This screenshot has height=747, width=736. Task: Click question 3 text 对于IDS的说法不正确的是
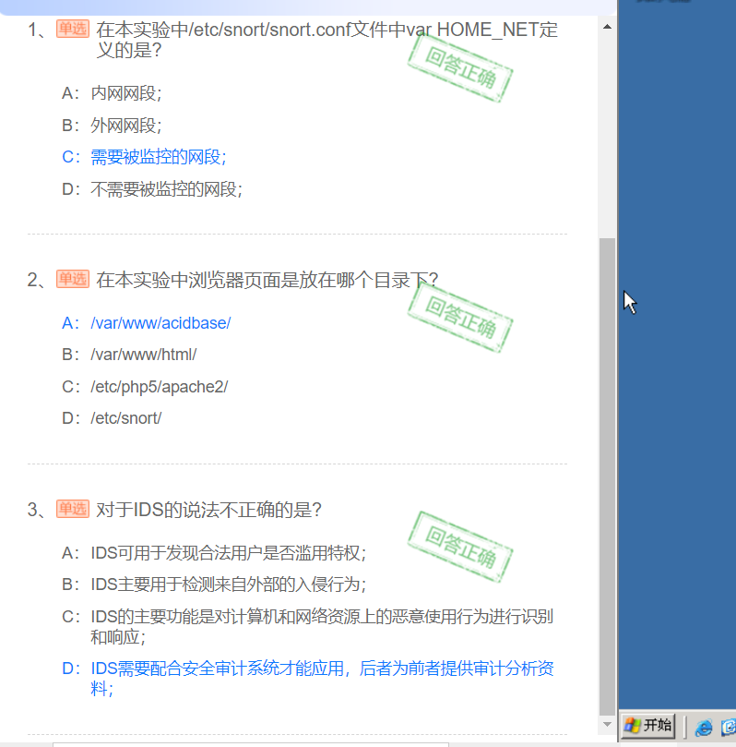208,510
